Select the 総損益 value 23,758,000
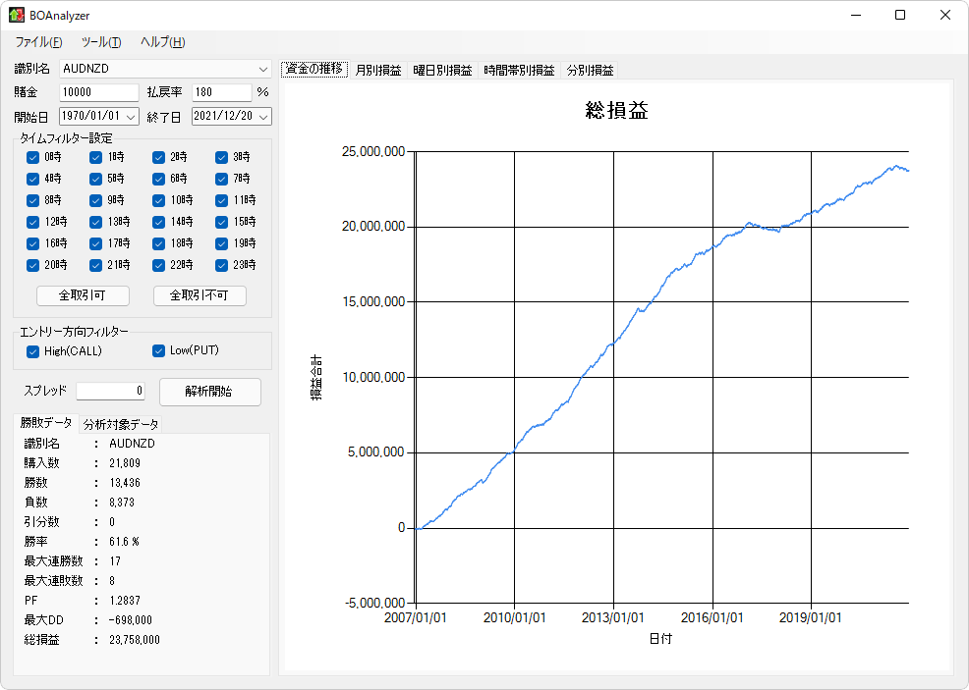The width and height of the screenshot is (969, 690). [135, 640]
